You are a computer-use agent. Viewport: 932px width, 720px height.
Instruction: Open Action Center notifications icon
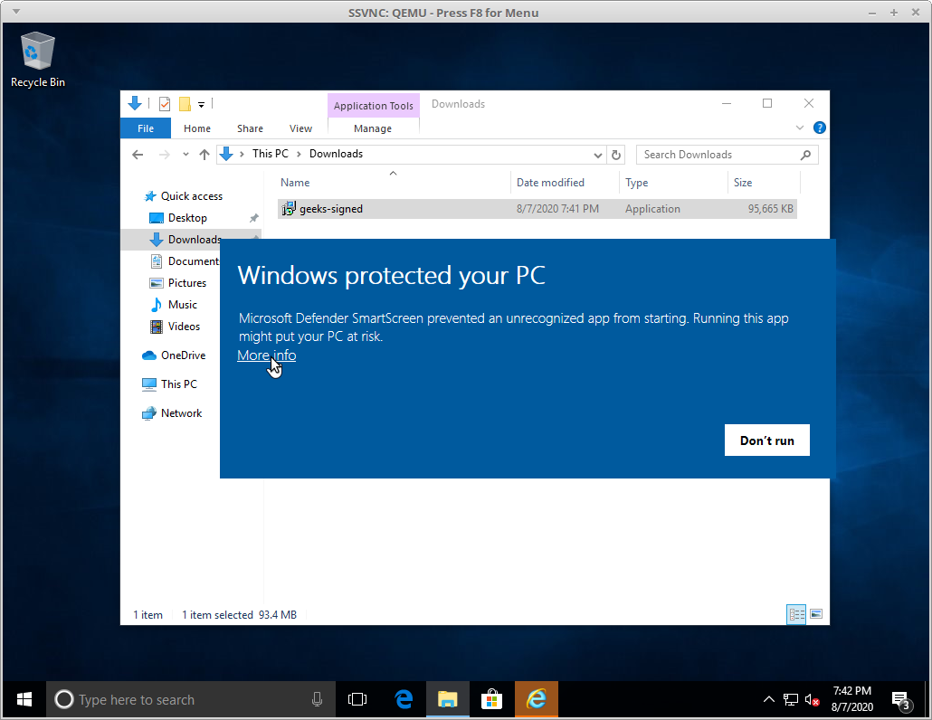coord(901,700)
